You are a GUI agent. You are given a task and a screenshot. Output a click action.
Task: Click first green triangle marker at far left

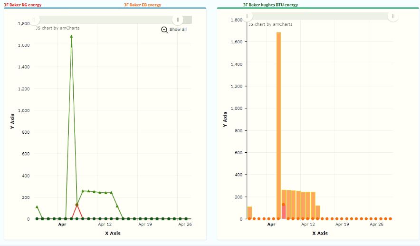37,207
